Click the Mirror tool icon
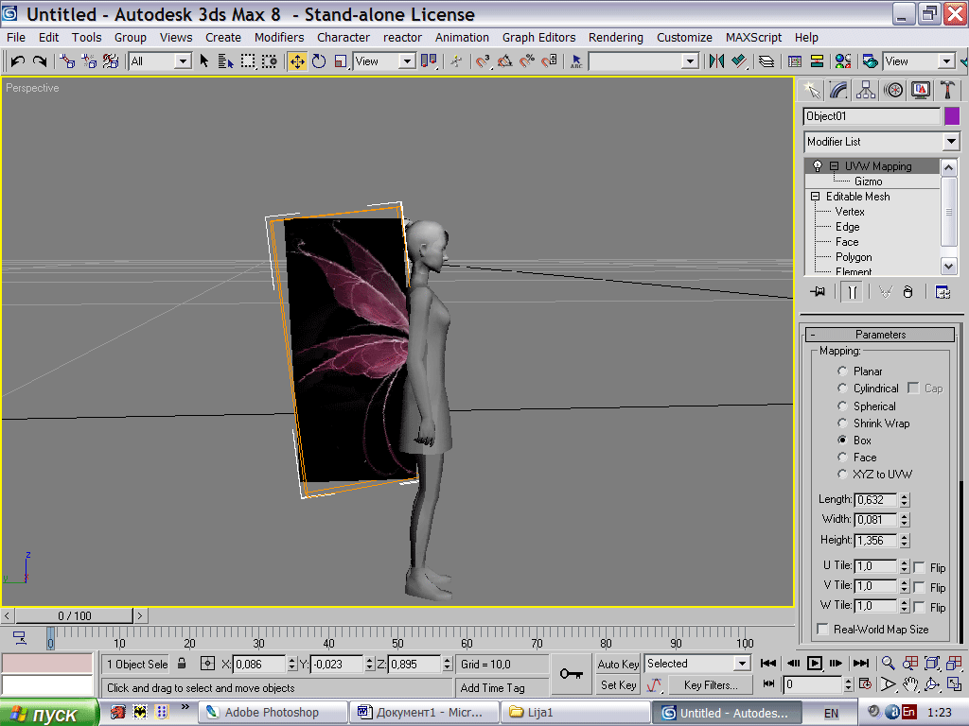969x726 pixels. (716, 61)
